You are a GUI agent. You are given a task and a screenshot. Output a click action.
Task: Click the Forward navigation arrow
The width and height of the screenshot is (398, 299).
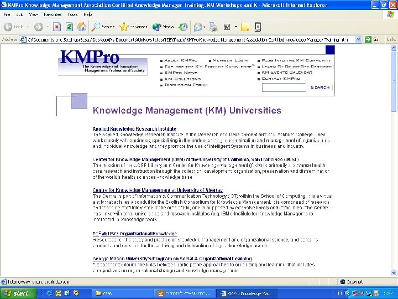pos(38,27)
